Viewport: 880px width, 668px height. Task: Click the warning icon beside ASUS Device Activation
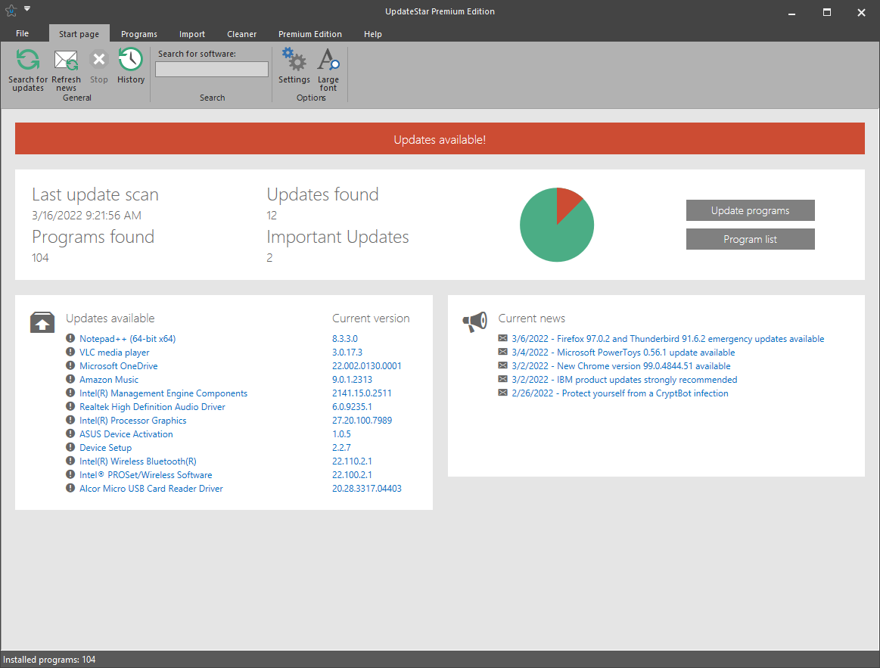(x=70, y=434)
